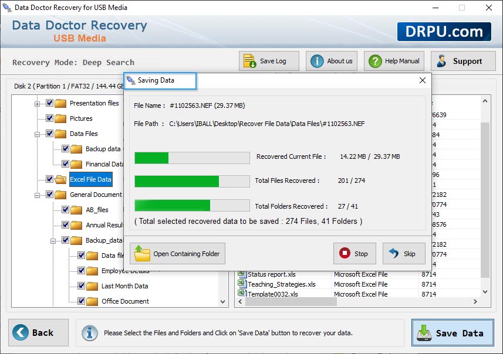Click the app icon in the title bar
The image size is (503, 354).
pos(7,7)
